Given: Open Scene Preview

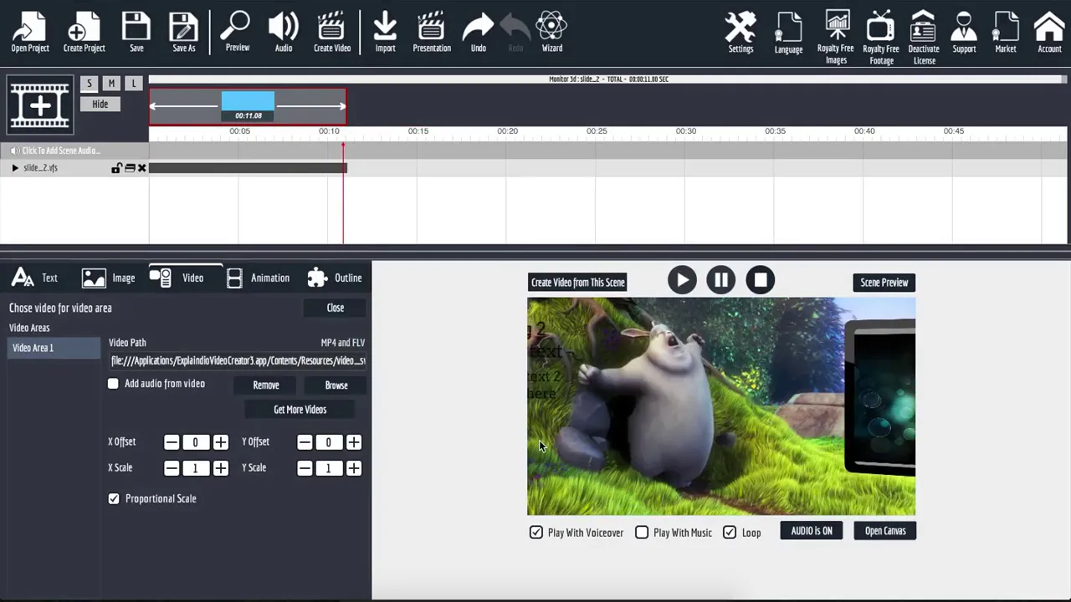Looking at the screenshot, I should tap(884, 283).
